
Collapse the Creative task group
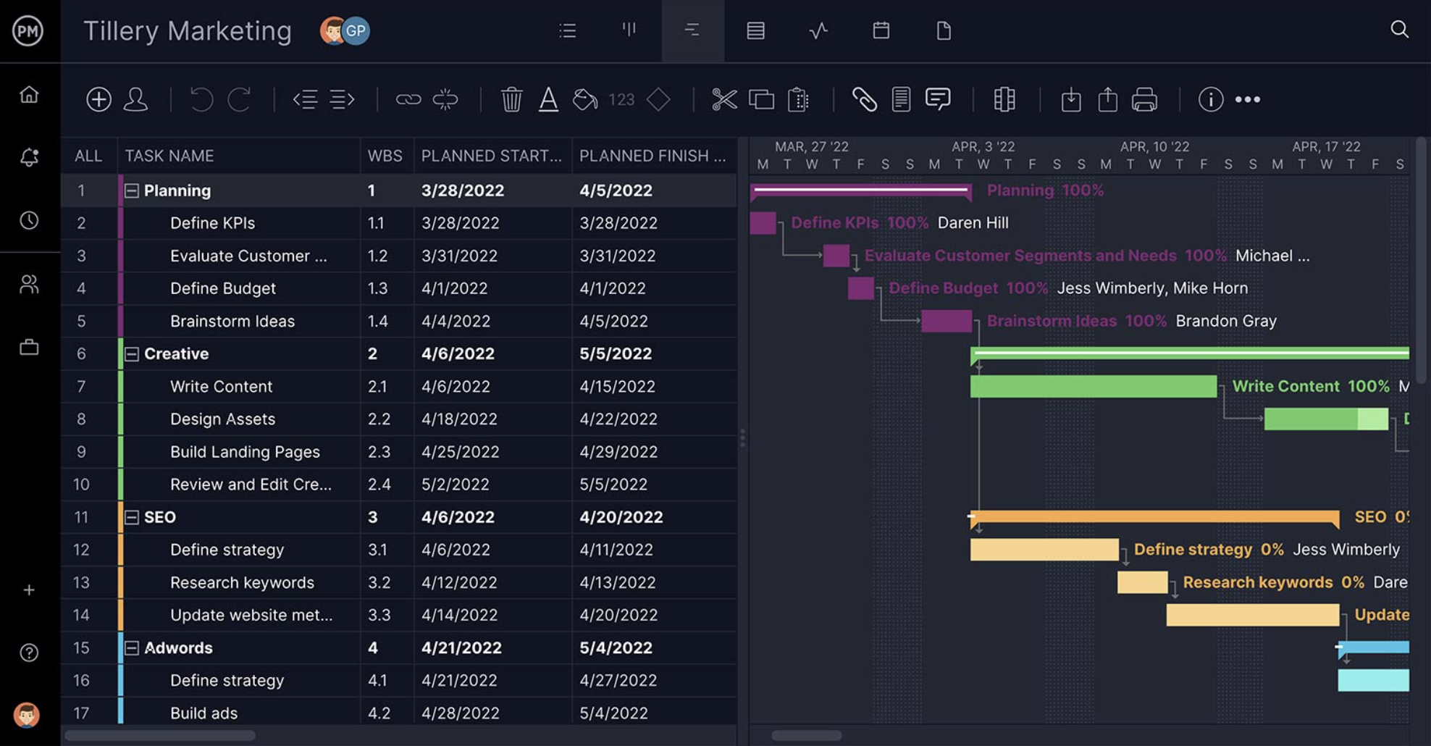pos(132,354)
